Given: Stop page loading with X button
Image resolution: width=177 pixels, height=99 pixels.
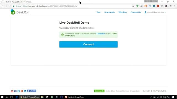Looking at the screenshot, I should [9, 6].
